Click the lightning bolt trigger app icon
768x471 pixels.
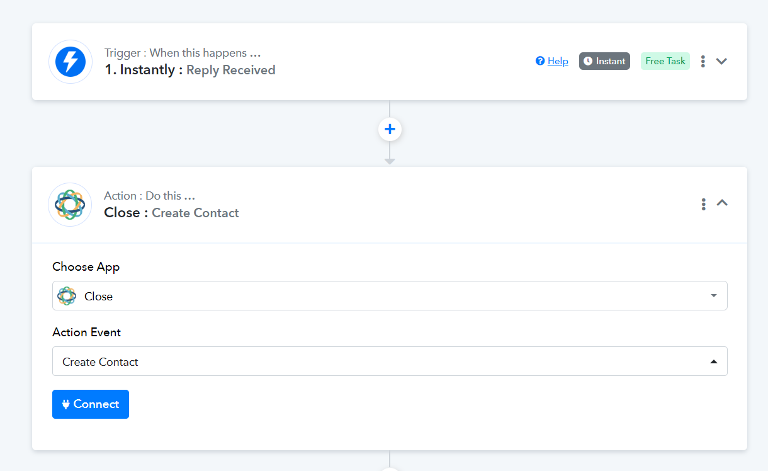71,62
